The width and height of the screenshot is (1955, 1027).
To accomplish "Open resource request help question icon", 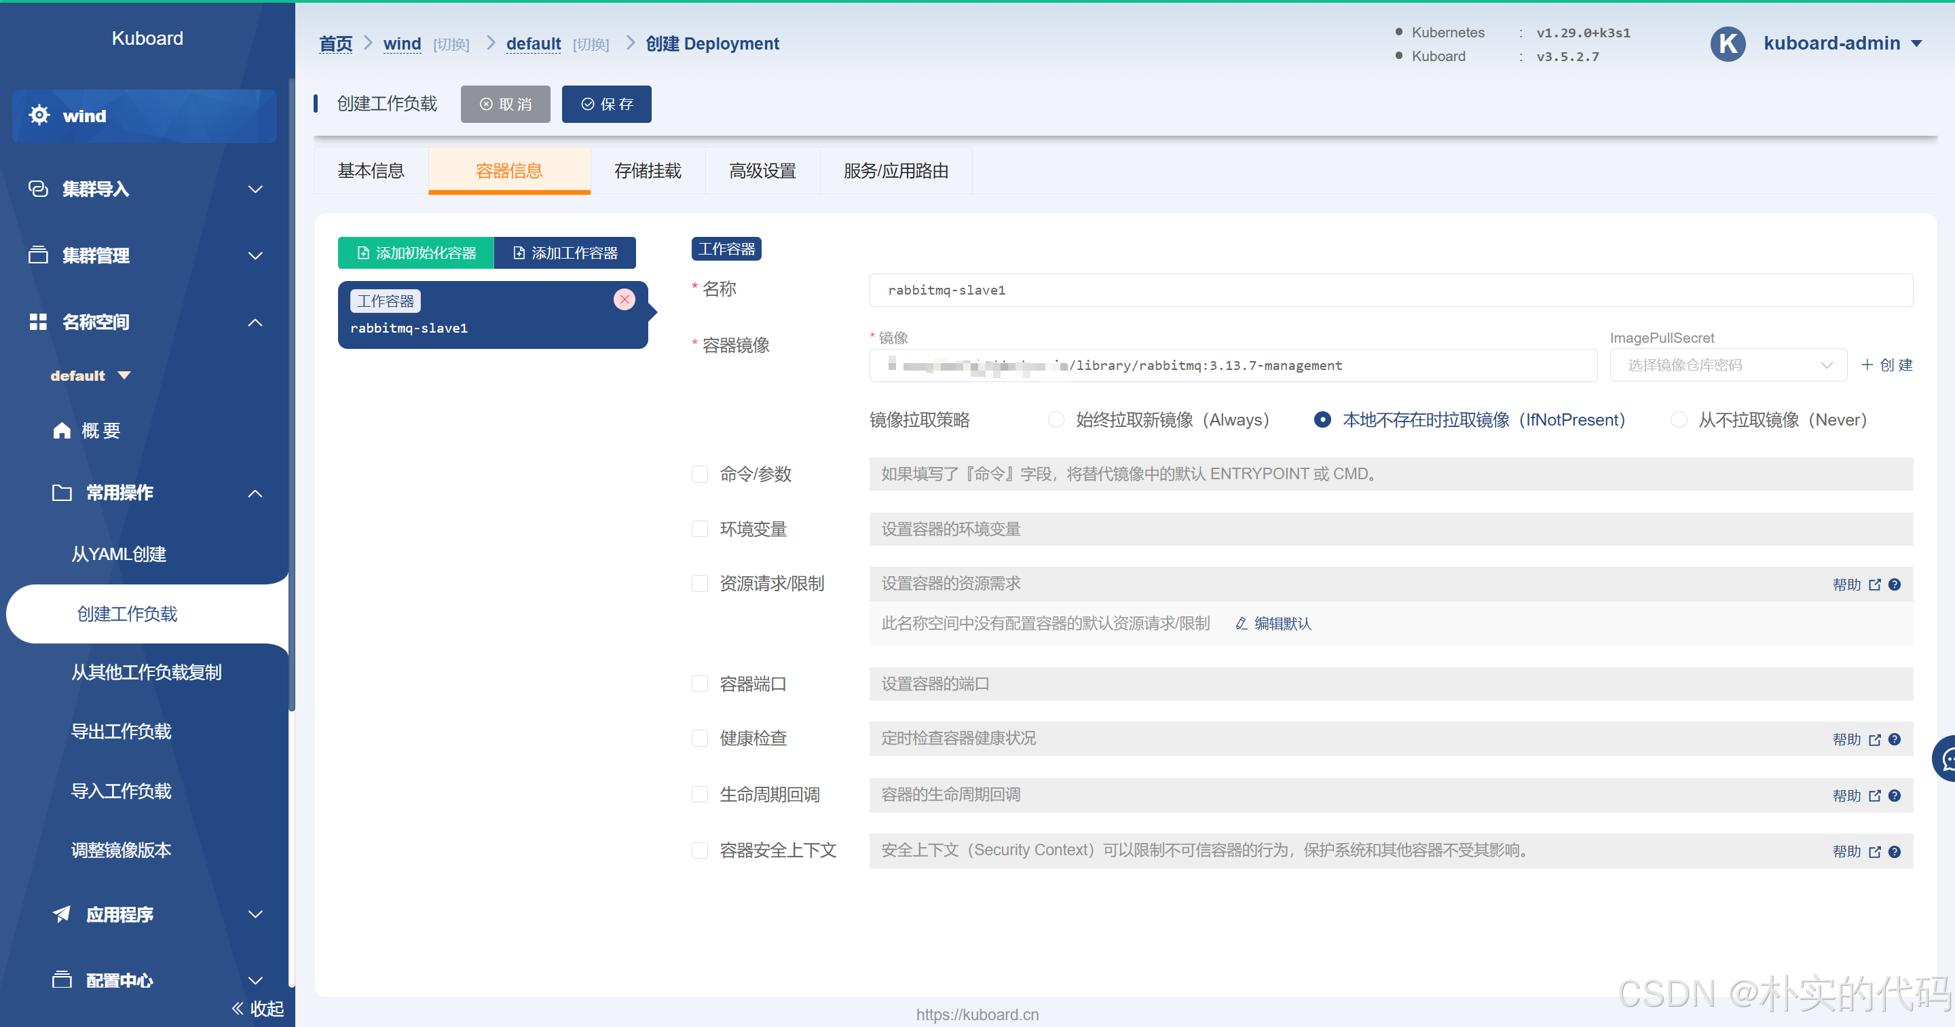I will click(1895, 584).
